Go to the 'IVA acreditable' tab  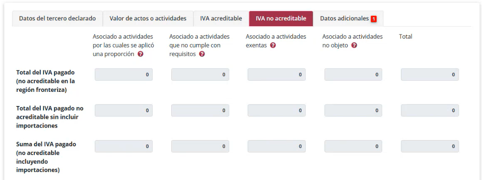pyautogui.click(x=221, y=19)
